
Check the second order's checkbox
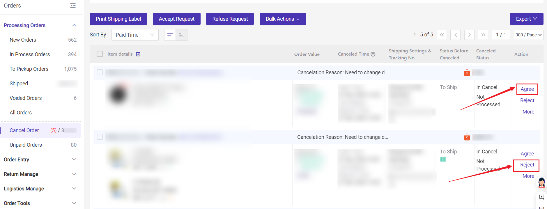pyautogui.click(x=100, y=137)
